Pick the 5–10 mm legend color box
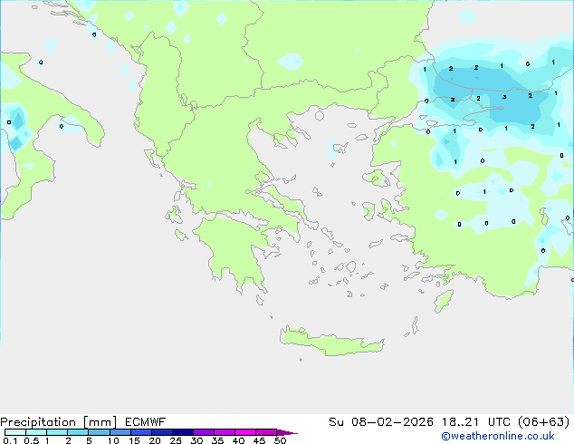 (99, 432)
